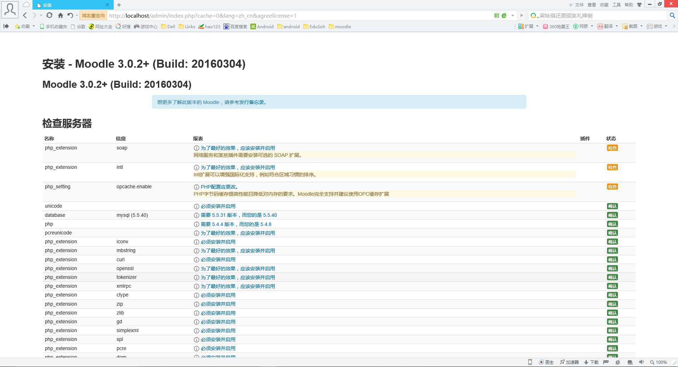Screen dimensions: 678x367
Task: Click the speaker mute icon in status bar
Action: tap(641, 362)
